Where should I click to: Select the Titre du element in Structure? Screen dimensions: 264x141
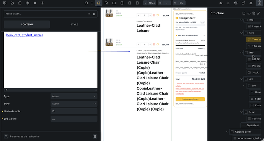pyautogui.click(x=254, y=46)
